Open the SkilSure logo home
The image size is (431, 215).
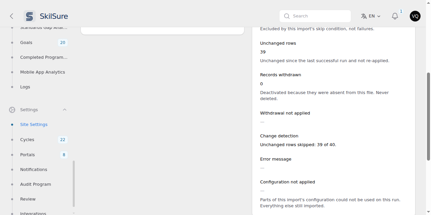click(x=46, y=16)
